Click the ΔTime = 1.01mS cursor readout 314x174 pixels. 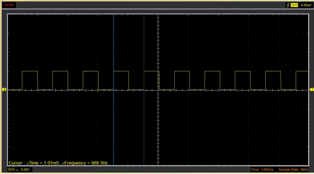point(43,162)
